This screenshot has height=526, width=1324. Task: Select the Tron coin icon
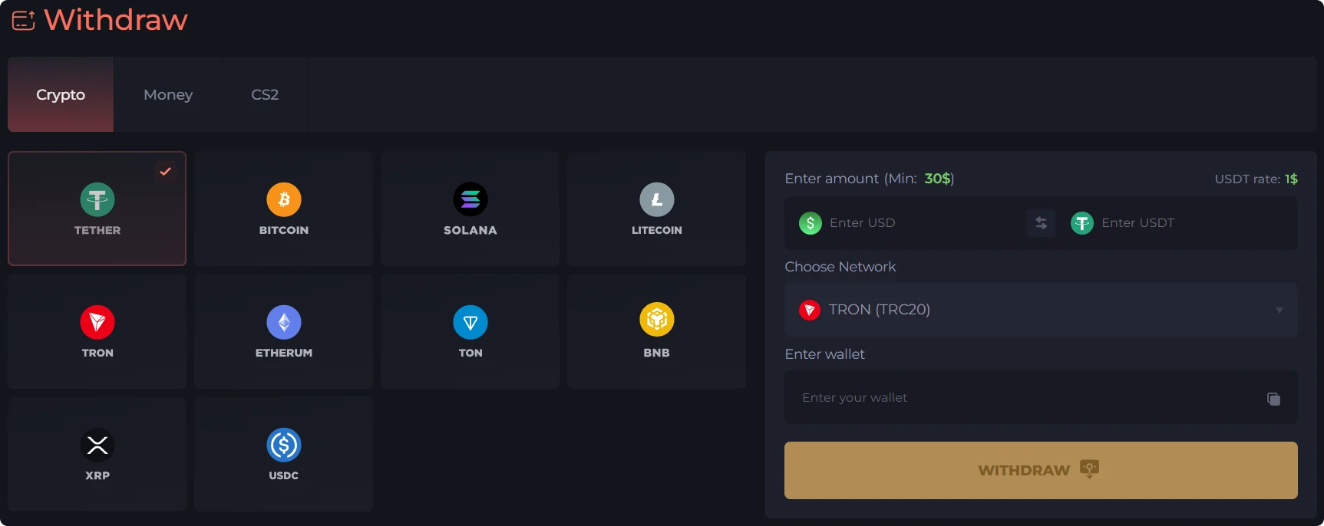97,322
